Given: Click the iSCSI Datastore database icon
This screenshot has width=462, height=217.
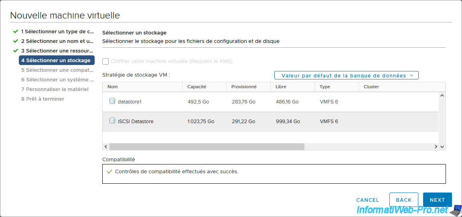Looking at the screenshot, I should [112, 121].
